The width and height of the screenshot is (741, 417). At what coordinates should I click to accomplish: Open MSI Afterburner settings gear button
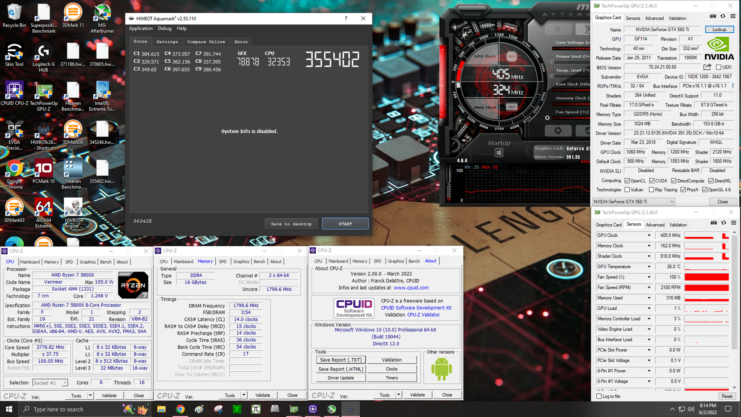558,131
